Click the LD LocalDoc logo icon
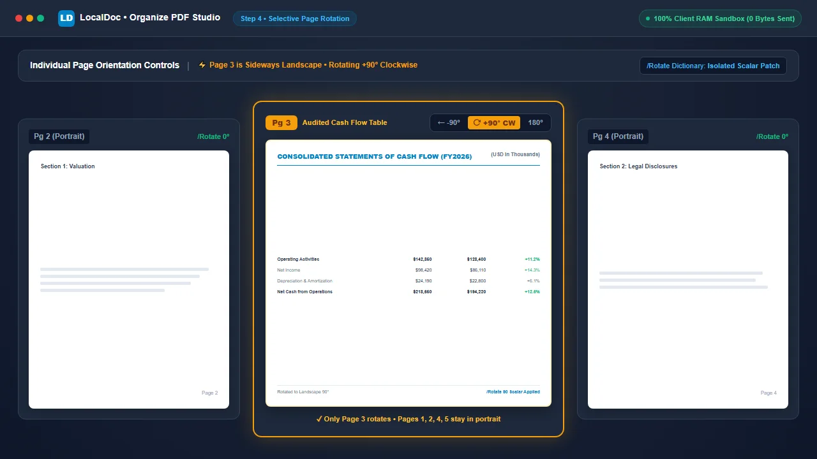 [66, 18]
